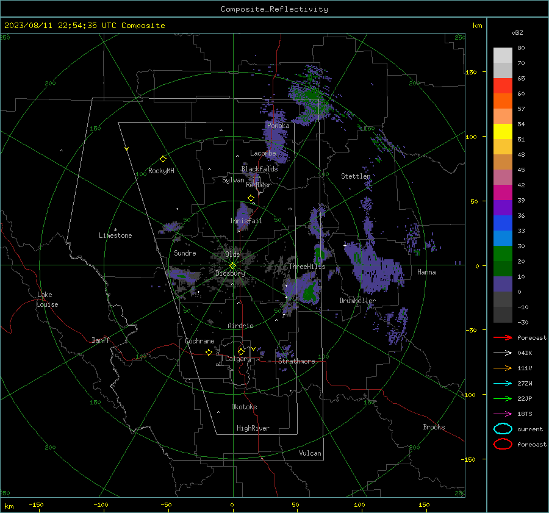Select the 30 dBZ light blue swatch
Image resolution: width=549 pixels, height=513 pixels.
coord(503,239)
